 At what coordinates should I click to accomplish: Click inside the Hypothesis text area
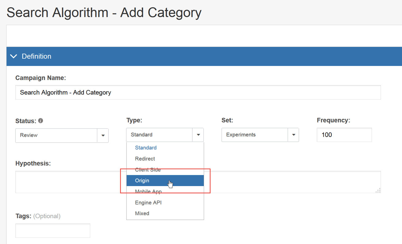198,182
